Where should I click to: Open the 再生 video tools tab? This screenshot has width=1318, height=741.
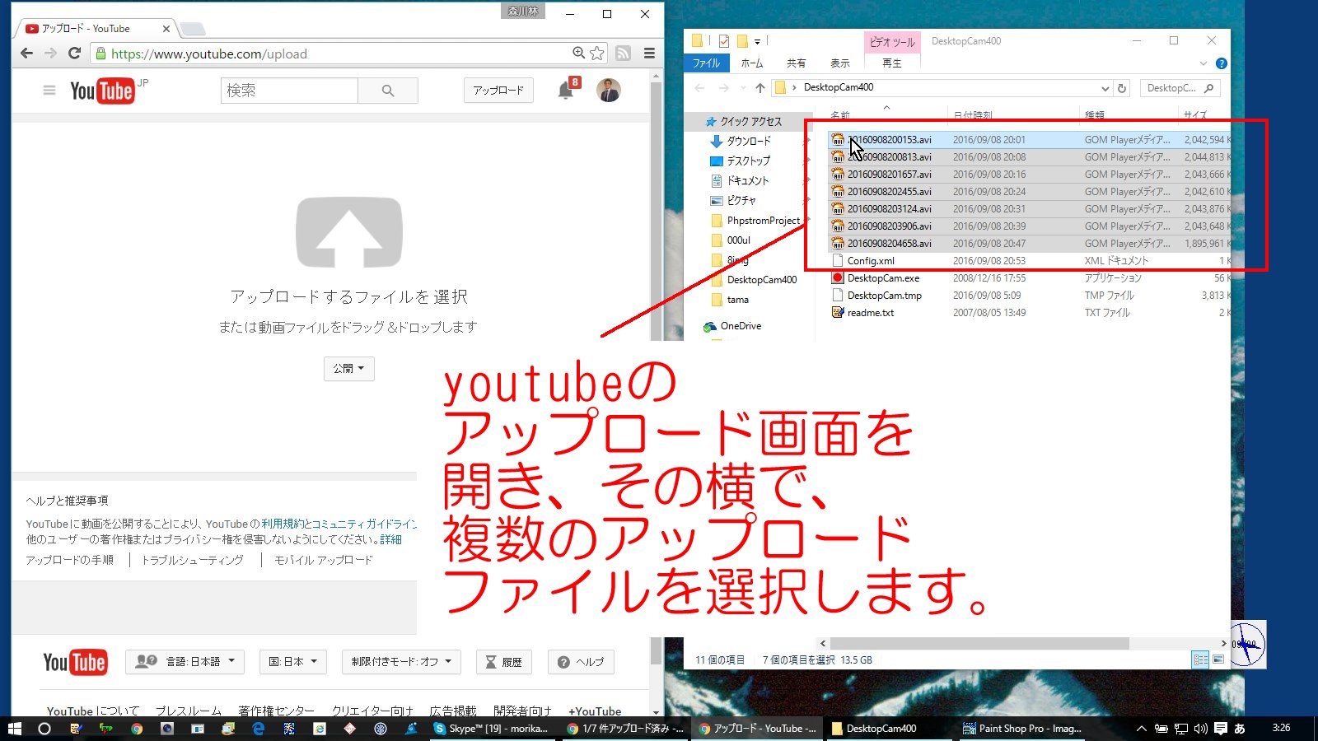892,63
